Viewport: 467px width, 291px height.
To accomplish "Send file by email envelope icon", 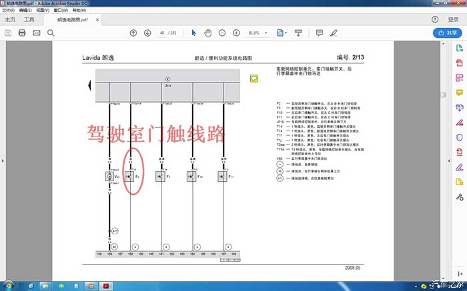I will tap(37, 33).
